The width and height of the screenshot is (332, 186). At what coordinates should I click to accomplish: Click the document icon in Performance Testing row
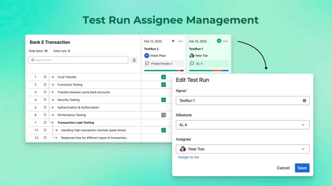[x=45, y=115]
